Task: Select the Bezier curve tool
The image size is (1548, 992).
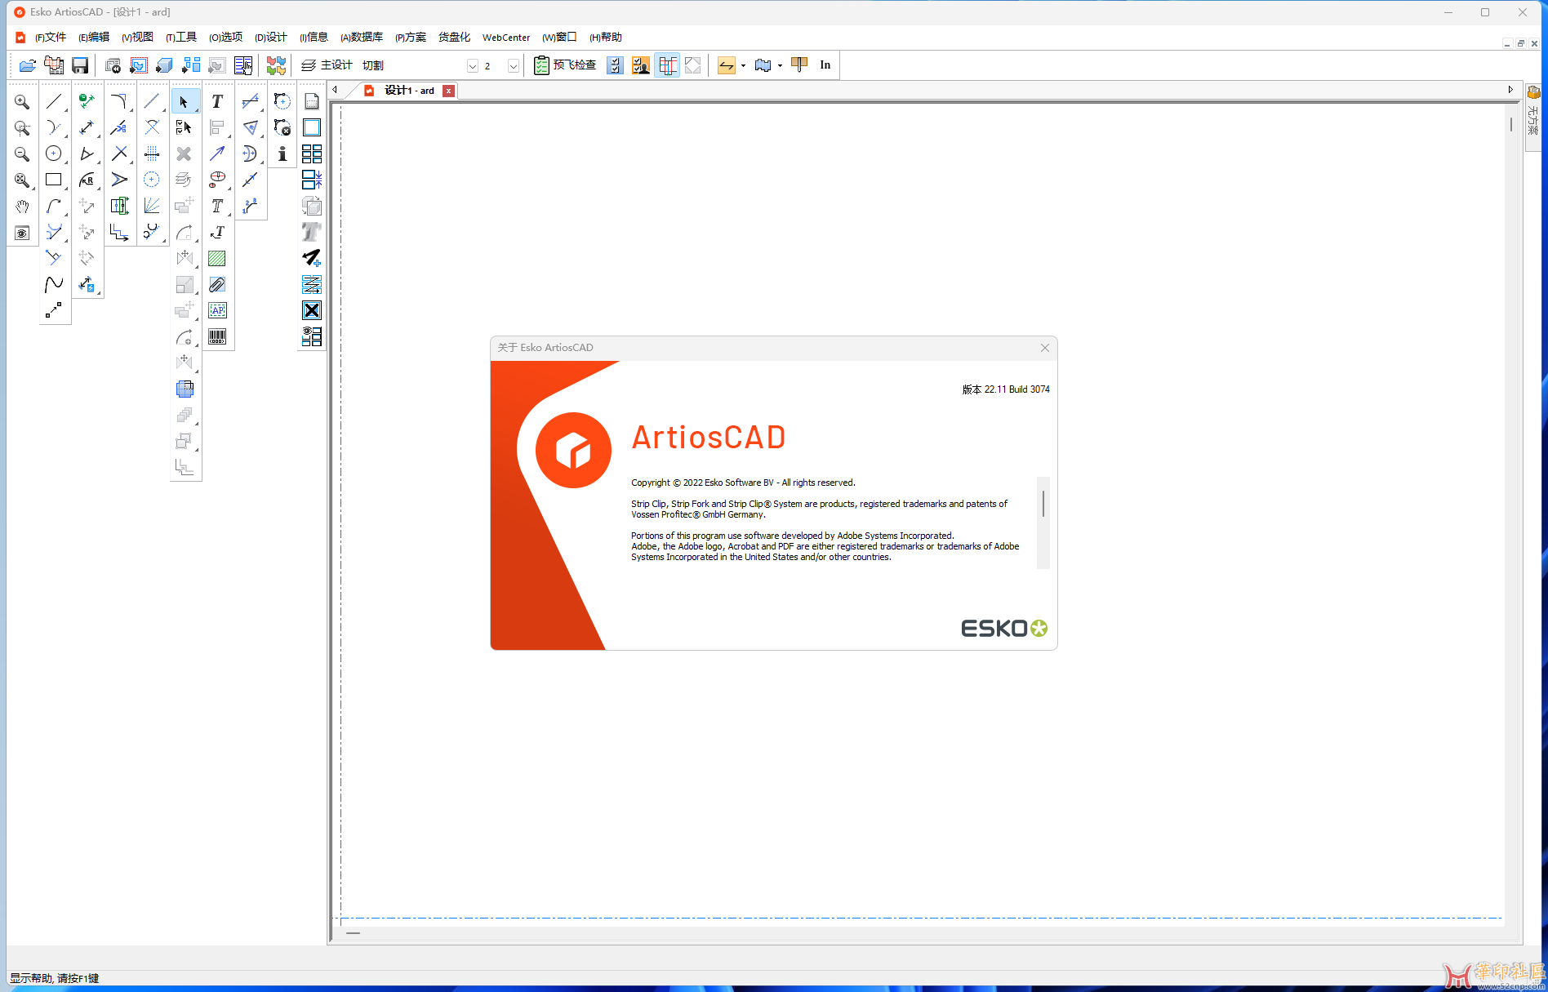Action: [x=54, y=284]
